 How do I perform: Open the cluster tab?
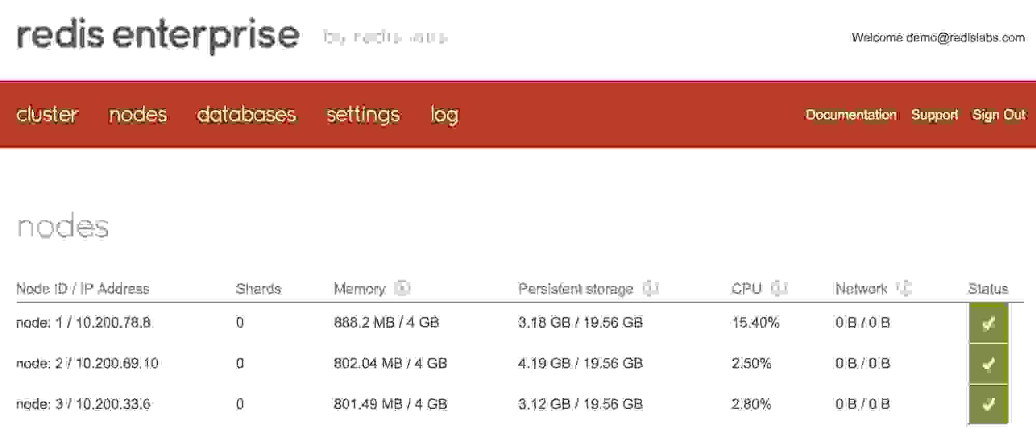coord(47,114)
